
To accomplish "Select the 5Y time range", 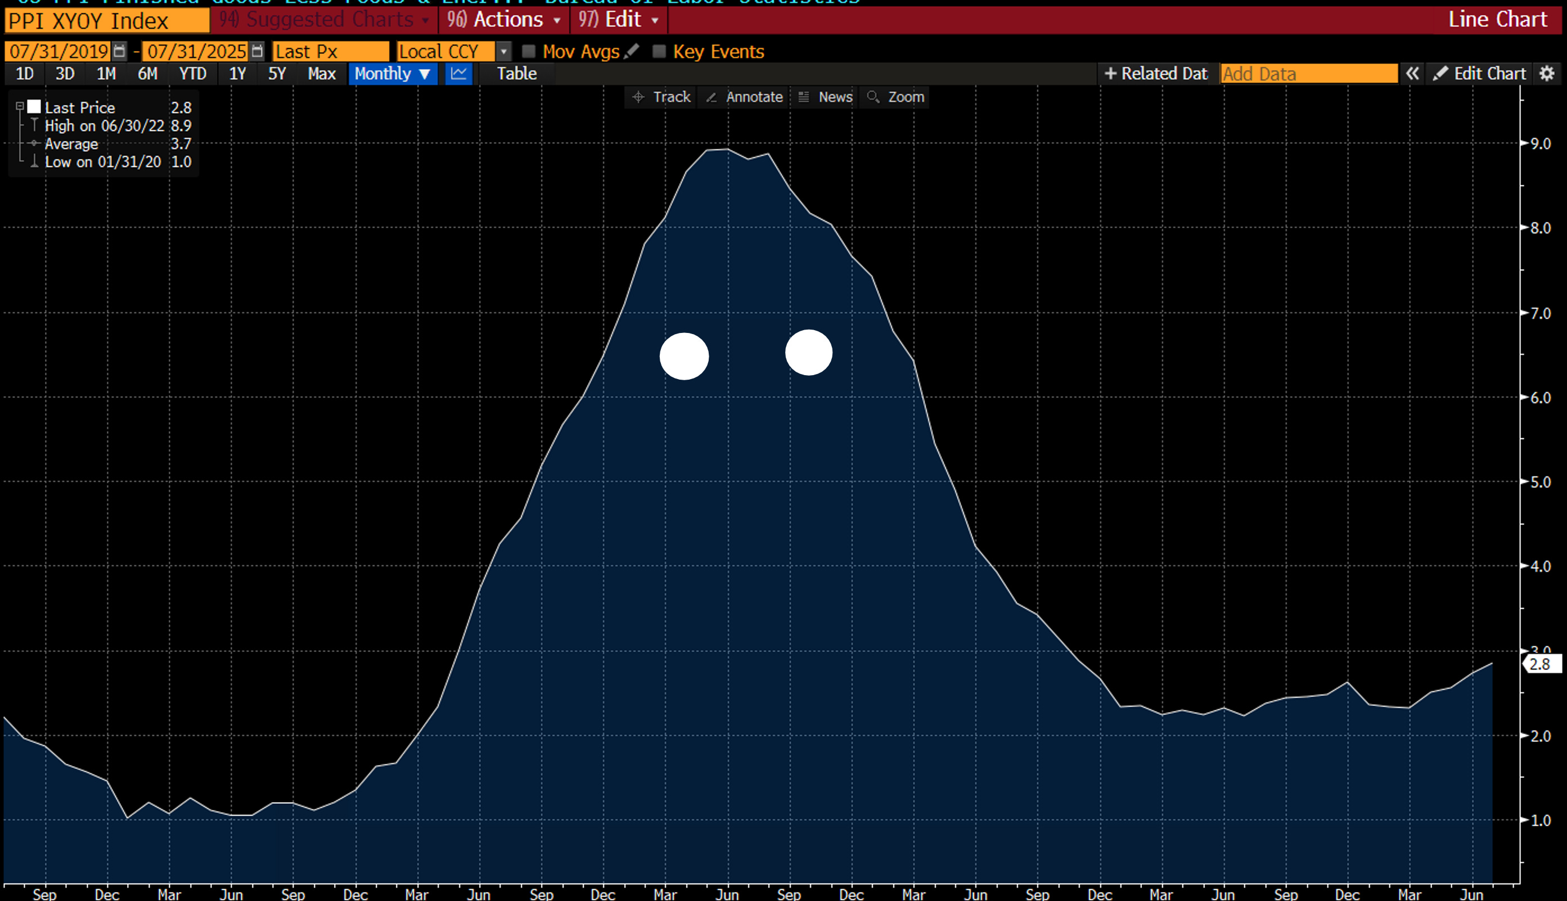I will click(x=277, y=74).
